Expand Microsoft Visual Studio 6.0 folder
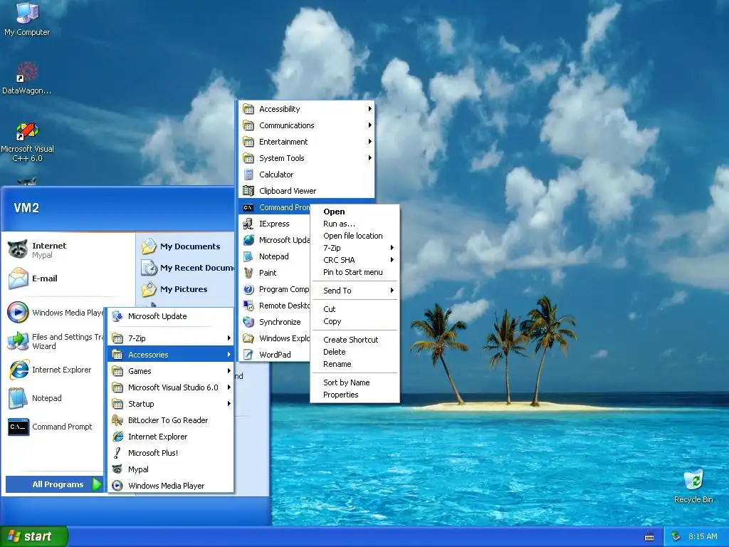The image size is (729, 547). [x=170, y=387]
